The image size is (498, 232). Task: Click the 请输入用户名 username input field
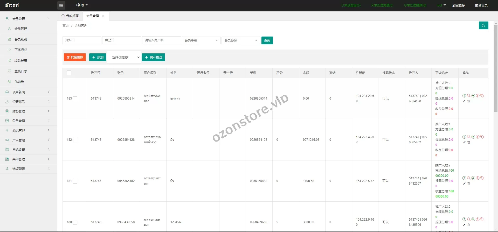pos(161,40)
